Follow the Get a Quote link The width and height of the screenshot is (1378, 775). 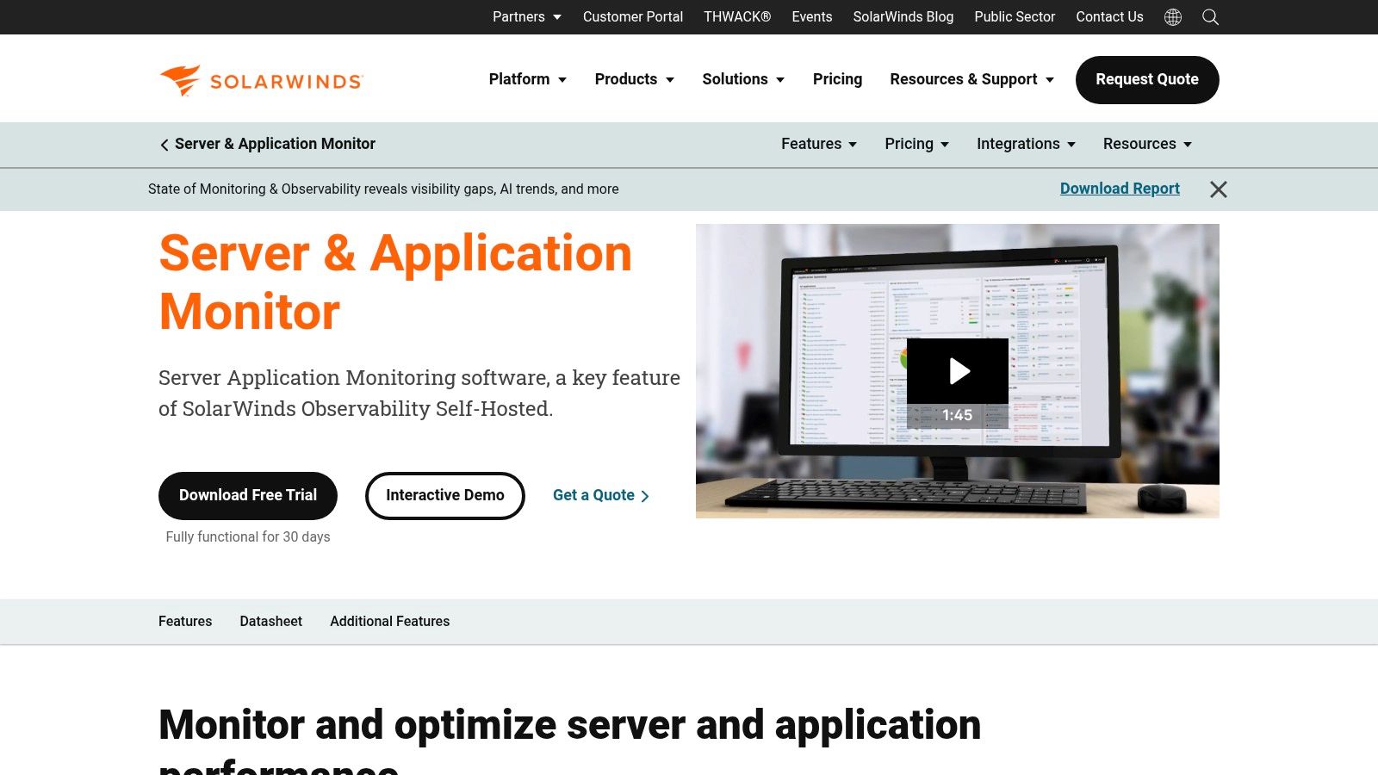601,495
